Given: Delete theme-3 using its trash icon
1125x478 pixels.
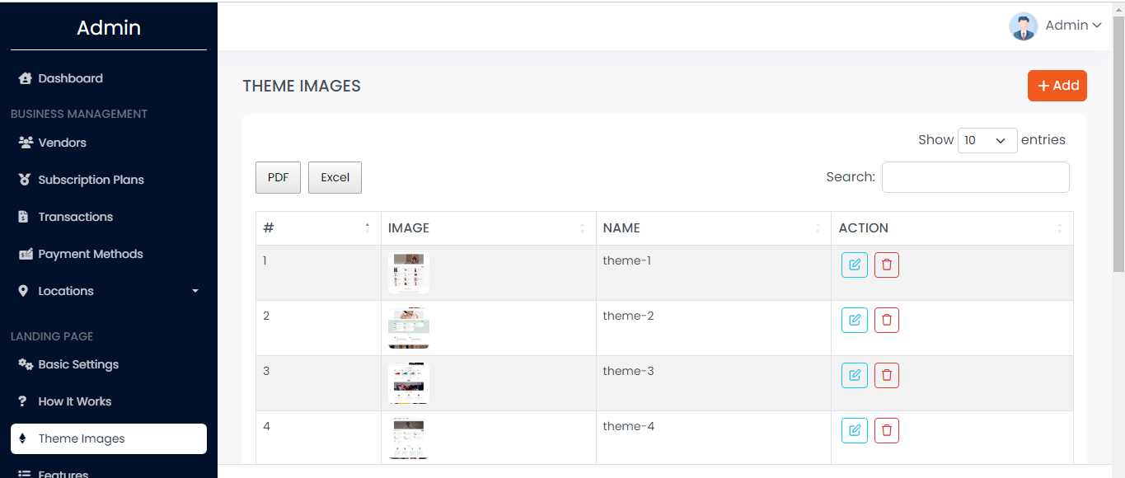Looking at the screenshot, I should pyautogui.click(x=887, y=375).
